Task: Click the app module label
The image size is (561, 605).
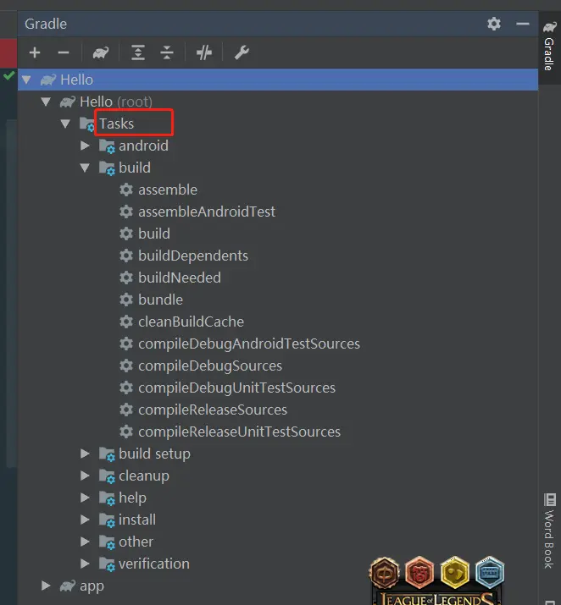Action: (92, 586)
